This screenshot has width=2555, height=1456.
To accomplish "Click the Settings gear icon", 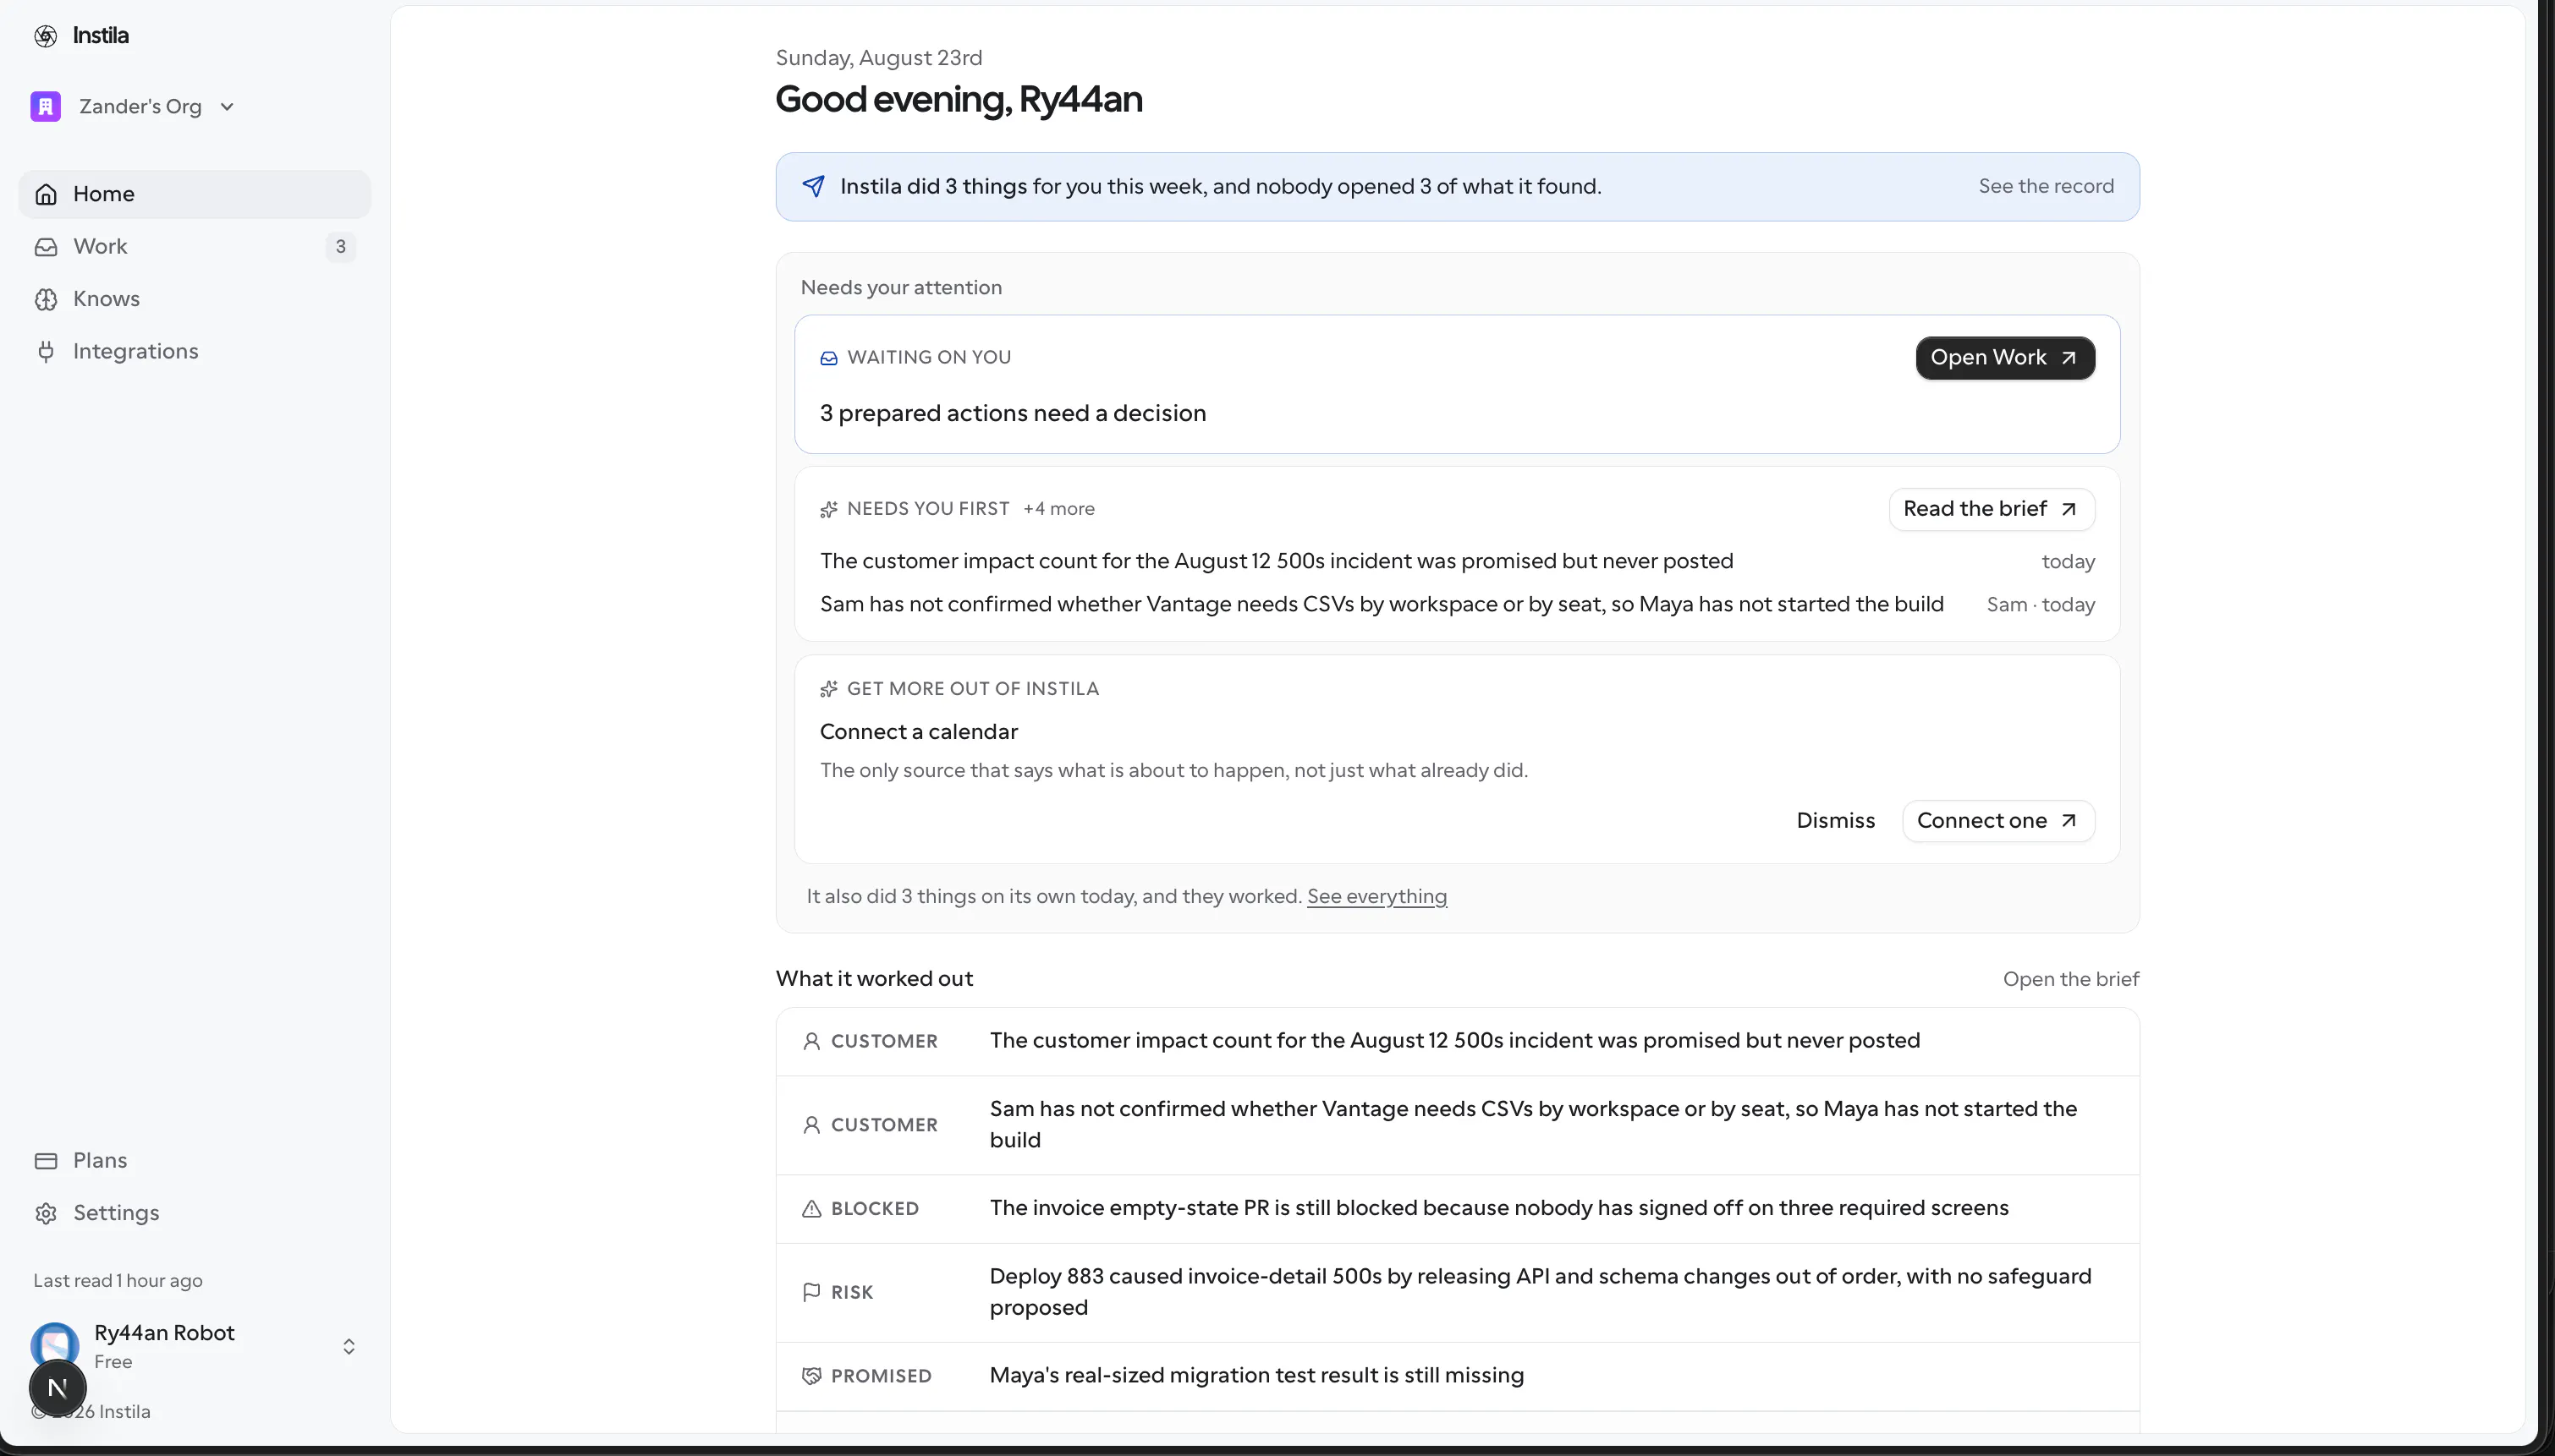I will click(45, 1213).
